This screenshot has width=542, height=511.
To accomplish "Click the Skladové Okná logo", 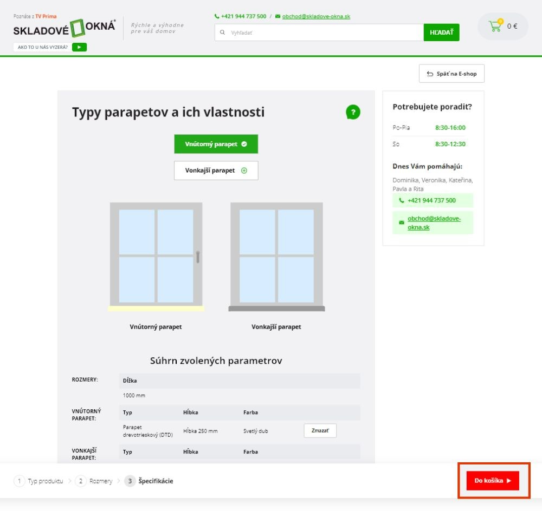I will click(x=64, y=28).
